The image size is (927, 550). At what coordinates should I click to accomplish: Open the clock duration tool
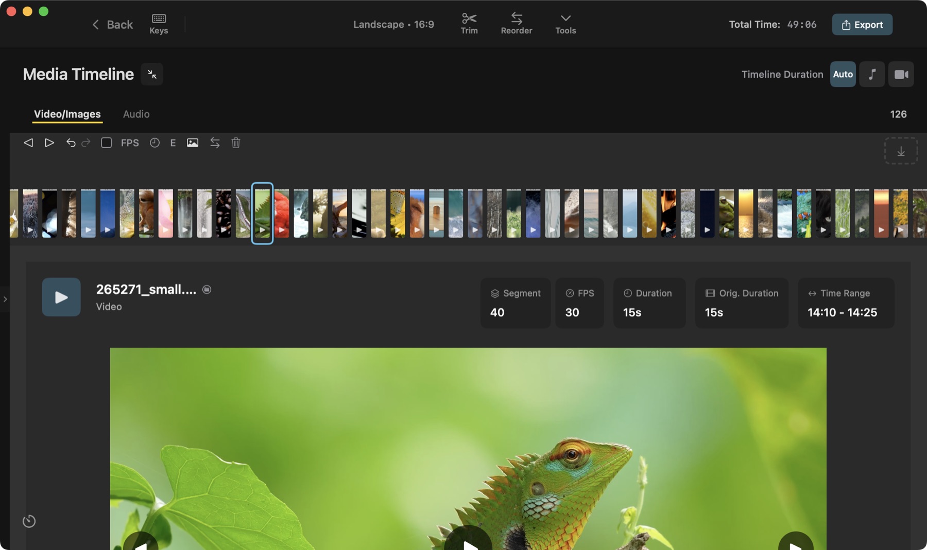click(x=154, y=143)
